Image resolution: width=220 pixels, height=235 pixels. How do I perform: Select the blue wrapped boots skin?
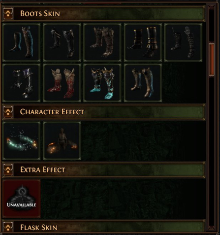coord(21,42)
